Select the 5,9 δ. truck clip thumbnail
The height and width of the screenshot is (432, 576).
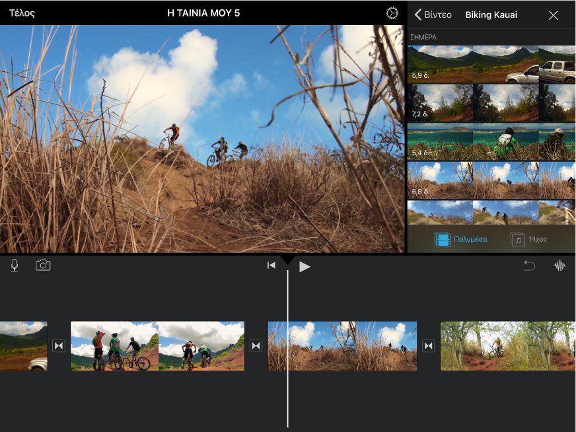coord(491,64)
